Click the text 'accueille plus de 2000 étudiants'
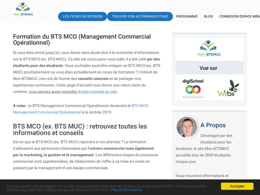 203,155
